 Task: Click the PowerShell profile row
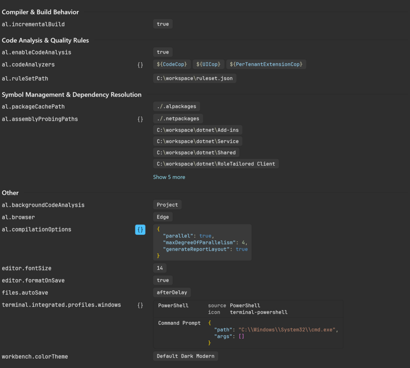[248, 309]
